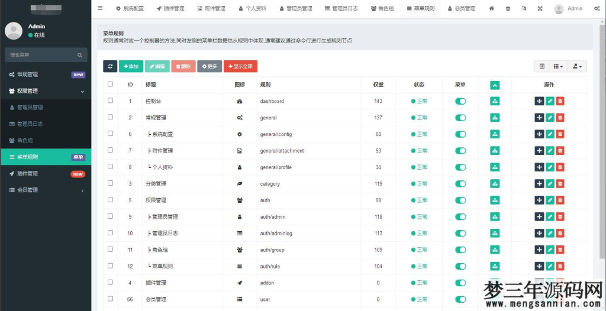The height and width of the screenshot is (311, 606).
Task: Toggle the menu switch for dashboard row
Action: pos(460,101)
